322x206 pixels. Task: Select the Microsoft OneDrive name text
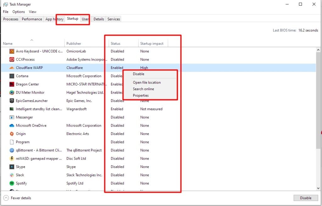point(31,125)
